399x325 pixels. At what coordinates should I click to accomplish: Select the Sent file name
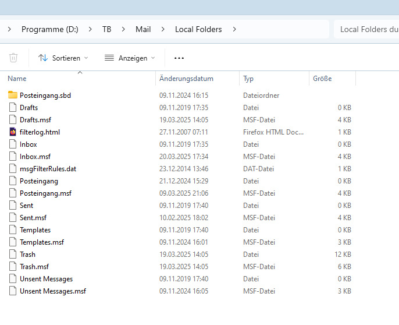27,206
